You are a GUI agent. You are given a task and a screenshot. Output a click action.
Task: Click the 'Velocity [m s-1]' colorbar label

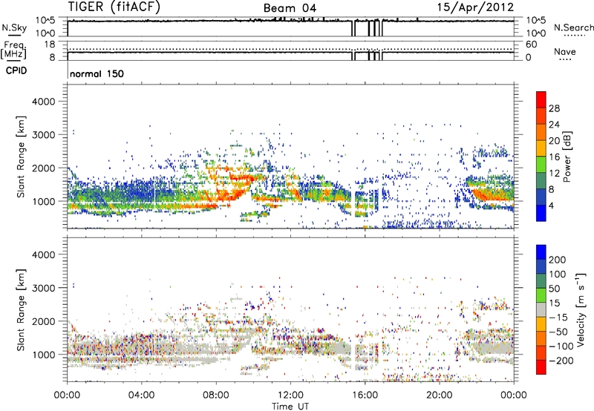pos(581,309)
